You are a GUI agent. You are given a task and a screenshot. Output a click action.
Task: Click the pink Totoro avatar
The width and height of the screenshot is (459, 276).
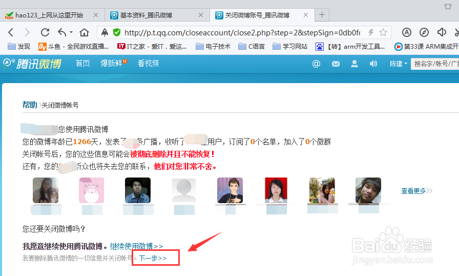click(x=91, y=190)
